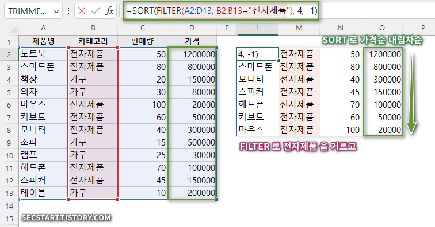The image size is (435, 227).
Task: Select result cell 100 in column N
Action: (341, 130)
